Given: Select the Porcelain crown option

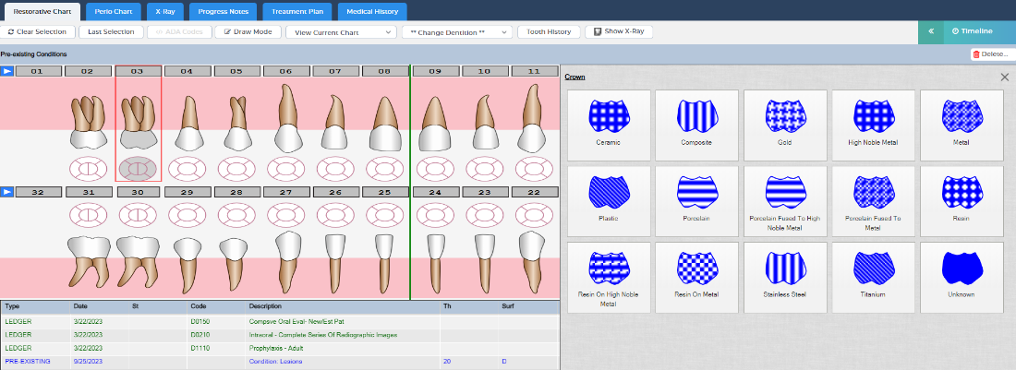Looking at the screenshot, I should pos(696,201).
